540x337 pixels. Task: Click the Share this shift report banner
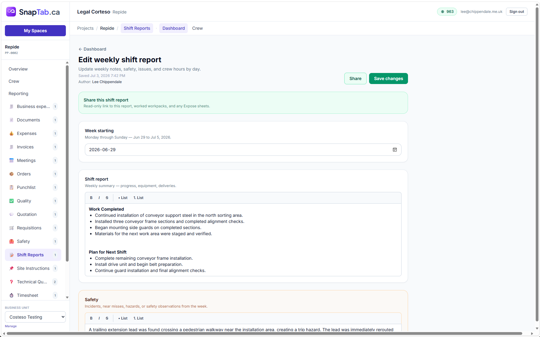point(243,103)
